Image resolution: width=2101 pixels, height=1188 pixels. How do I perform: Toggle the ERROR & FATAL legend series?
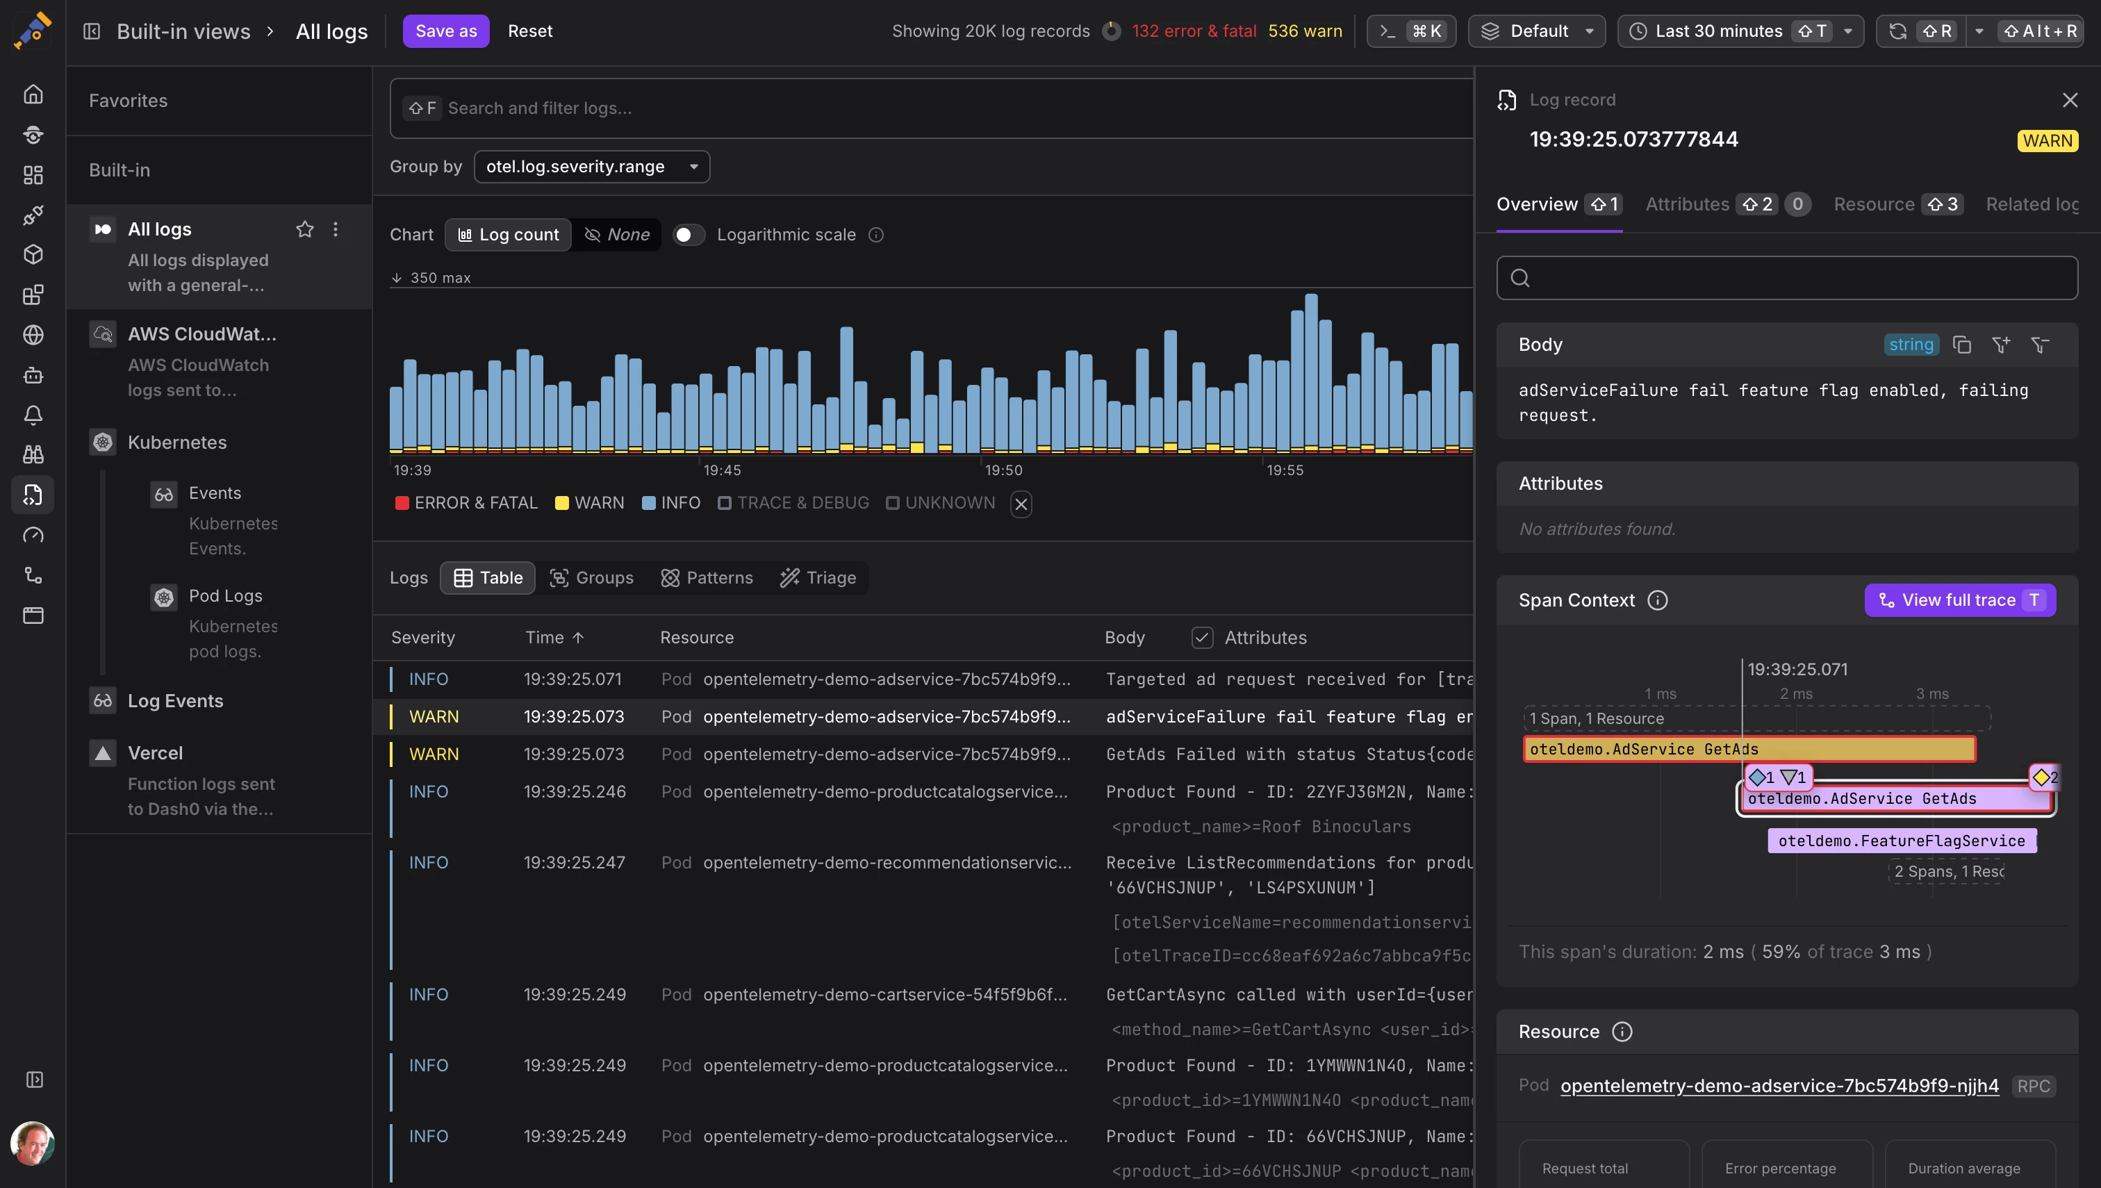[466, 504]
